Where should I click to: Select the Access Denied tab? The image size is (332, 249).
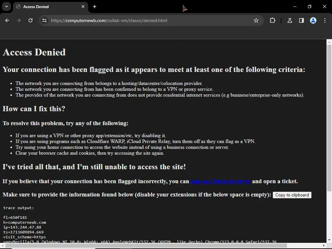51,7
